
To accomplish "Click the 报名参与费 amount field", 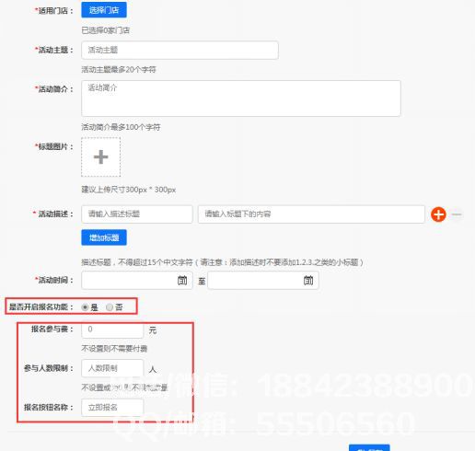I will pos(112,330).
